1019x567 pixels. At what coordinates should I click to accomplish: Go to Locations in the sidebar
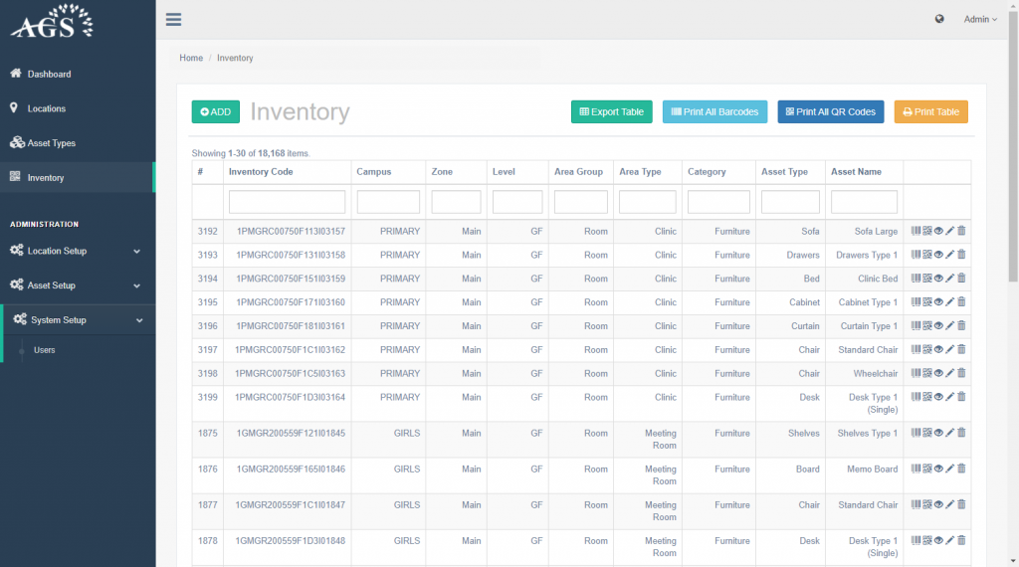tap(46, 108)
